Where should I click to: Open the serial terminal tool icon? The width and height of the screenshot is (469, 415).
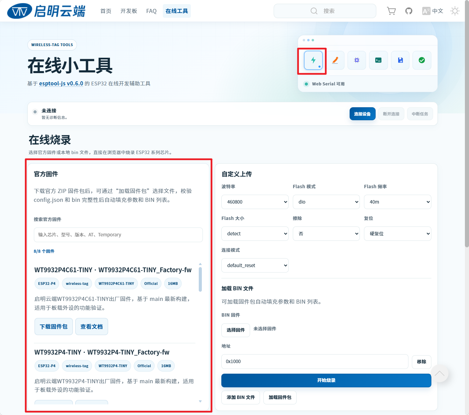click(x=378, y=60)
